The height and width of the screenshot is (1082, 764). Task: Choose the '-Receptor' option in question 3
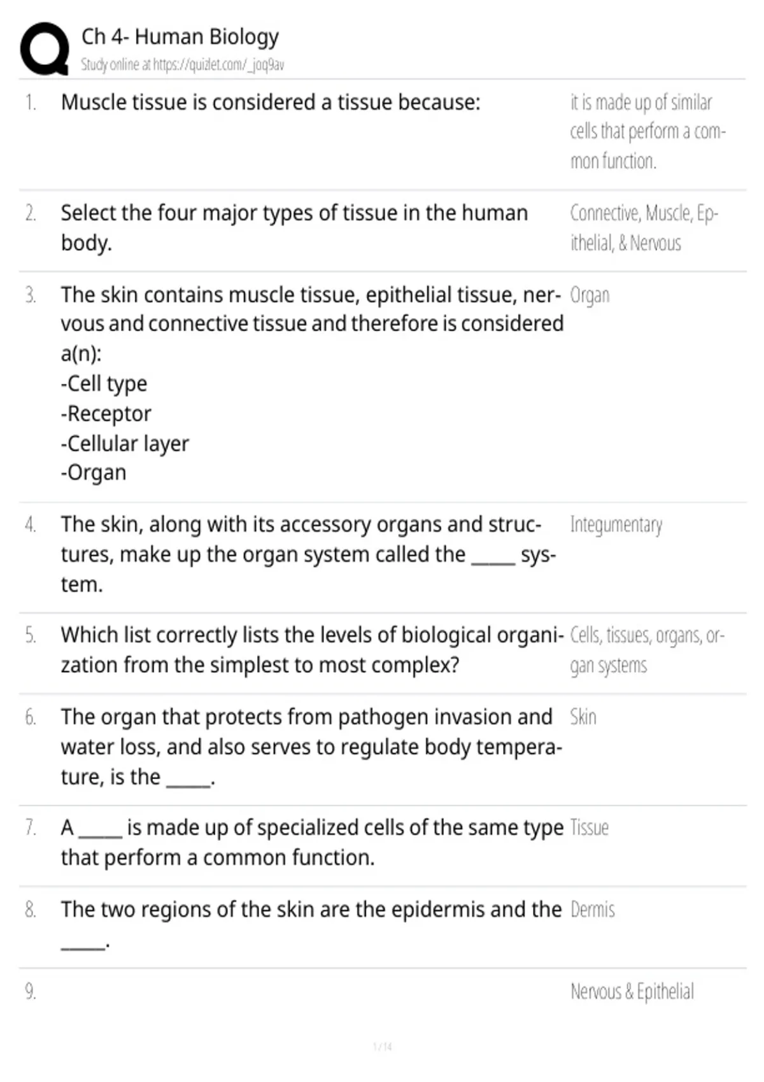(106, 414)
